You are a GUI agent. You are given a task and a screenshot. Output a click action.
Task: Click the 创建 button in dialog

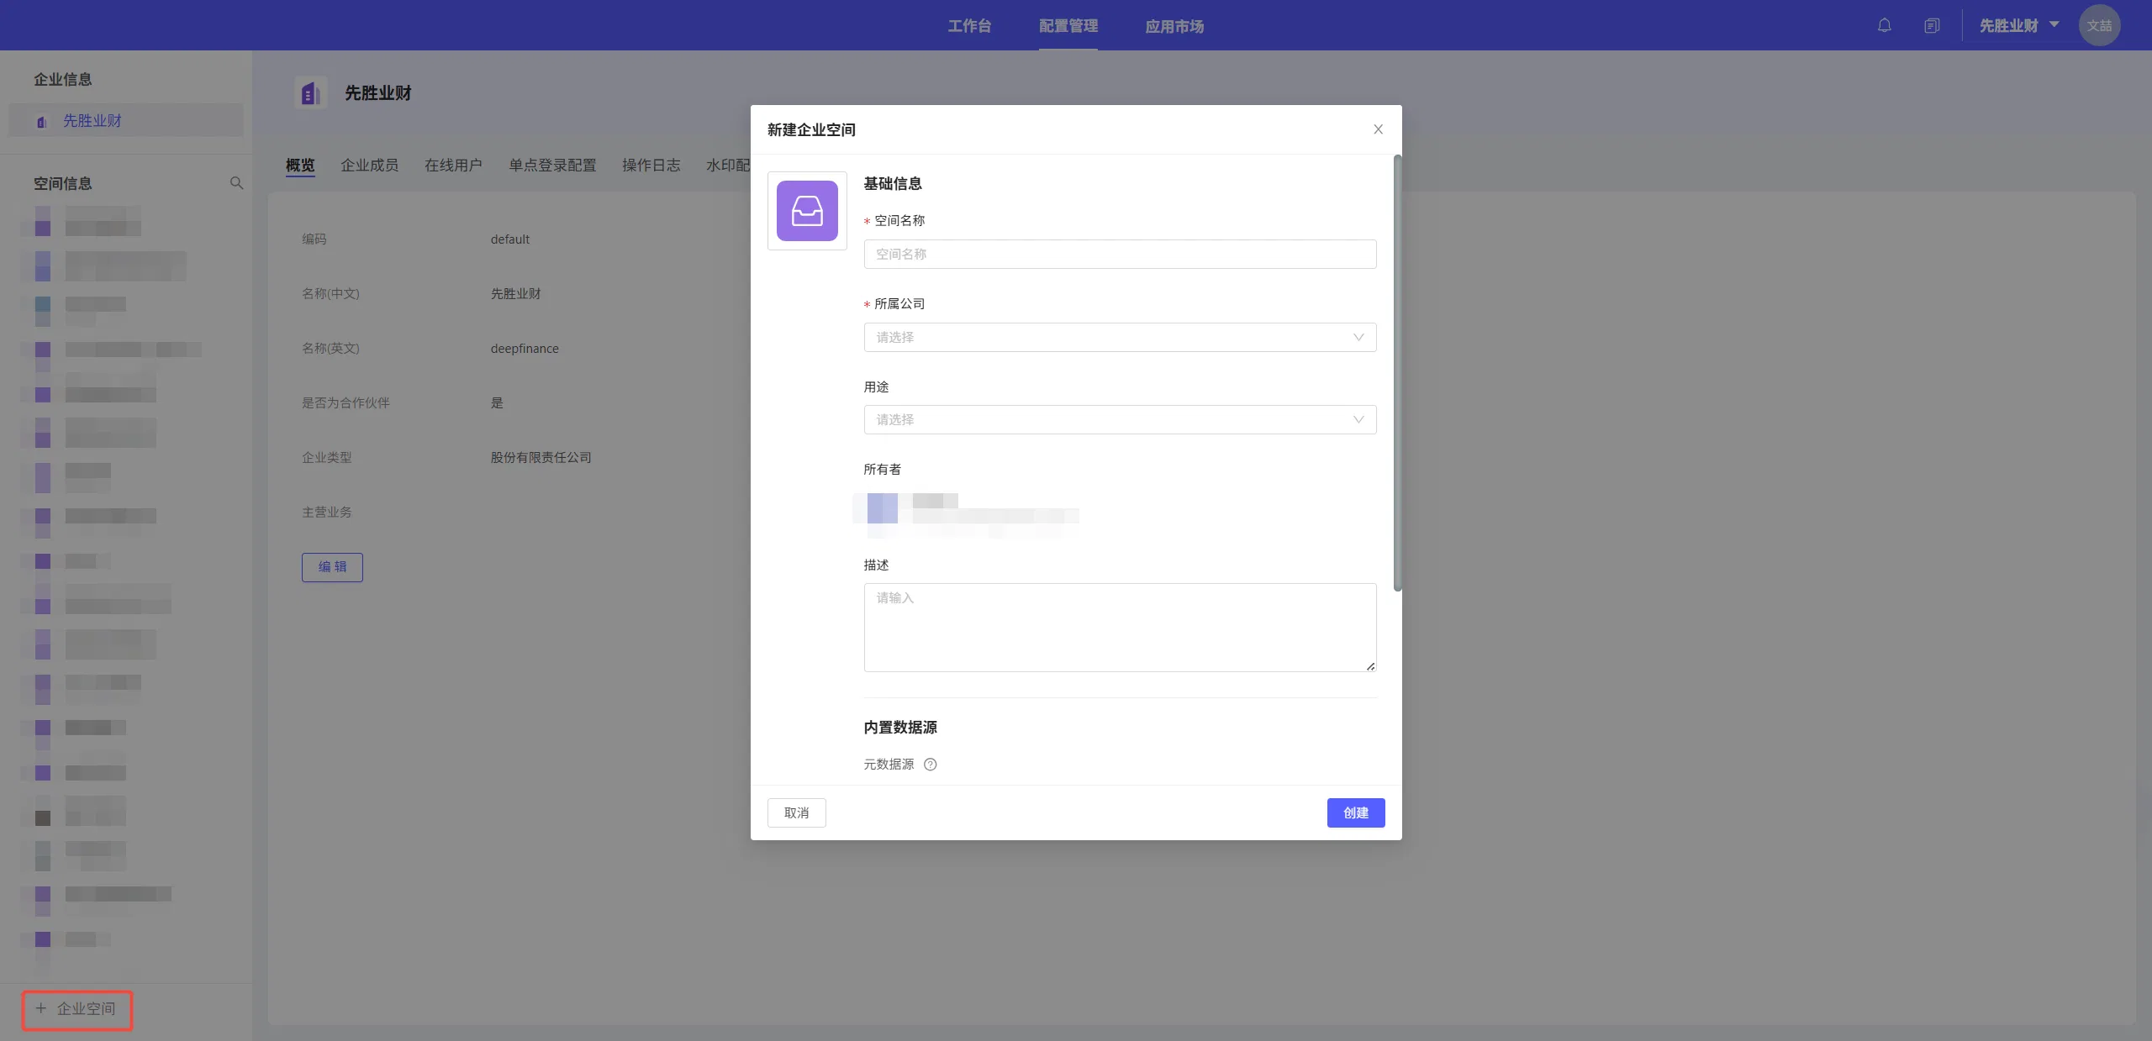tap(1356, 813)
